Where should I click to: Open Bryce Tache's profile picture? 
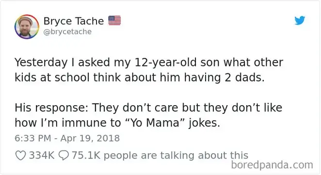coord(27,27)
